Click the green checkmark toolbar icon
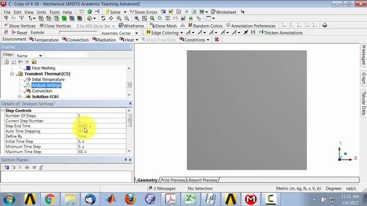 coord(89,11)
